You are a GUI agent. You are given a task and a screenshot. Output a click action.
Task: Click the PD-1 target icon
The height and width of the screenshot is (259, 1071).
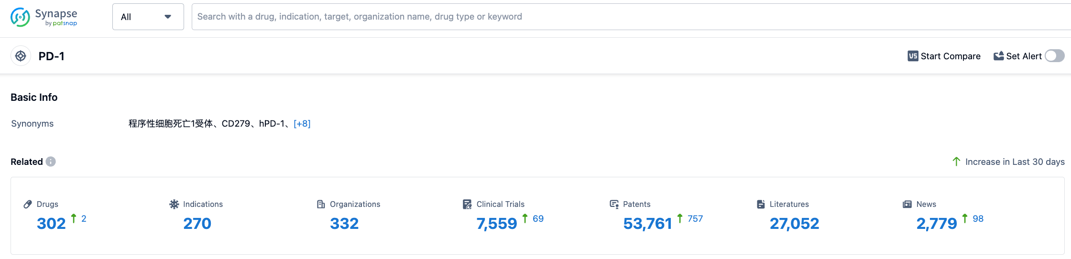tap(21, 56)
